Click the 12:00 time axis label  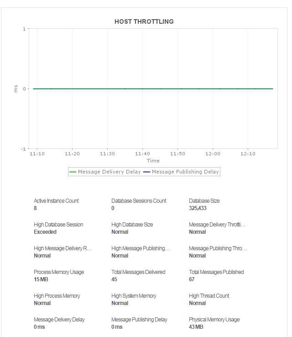213,154
